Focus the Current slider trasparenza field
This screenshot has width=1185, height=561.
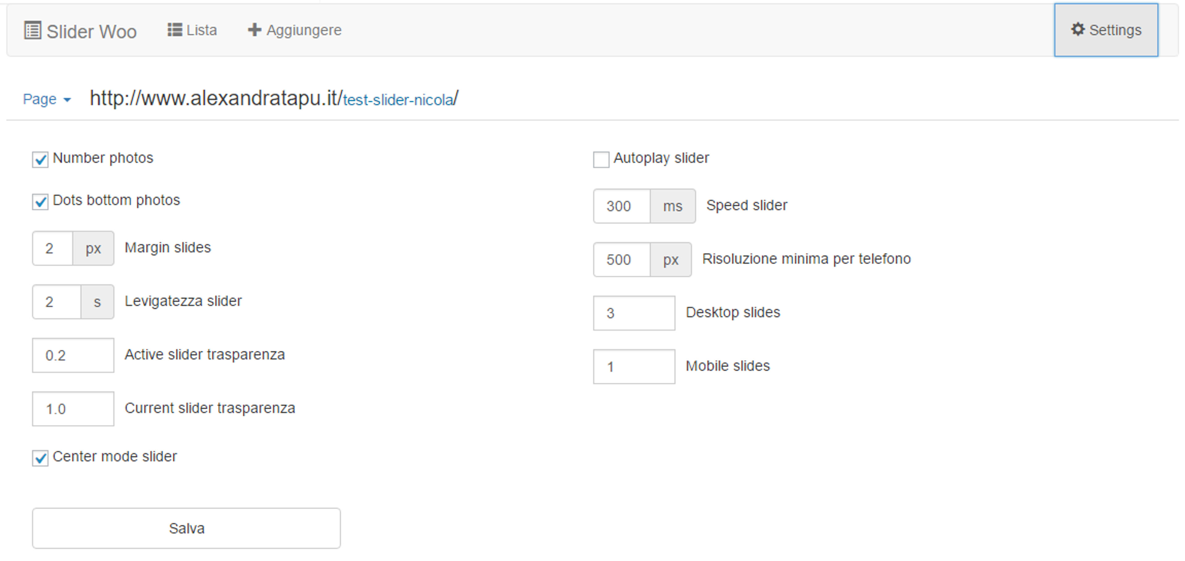click(73, 409)
